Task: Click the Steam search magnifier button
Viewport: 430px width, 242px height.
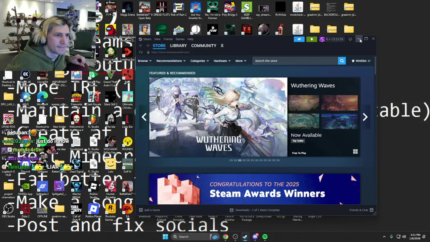Action: pos(342,61)
